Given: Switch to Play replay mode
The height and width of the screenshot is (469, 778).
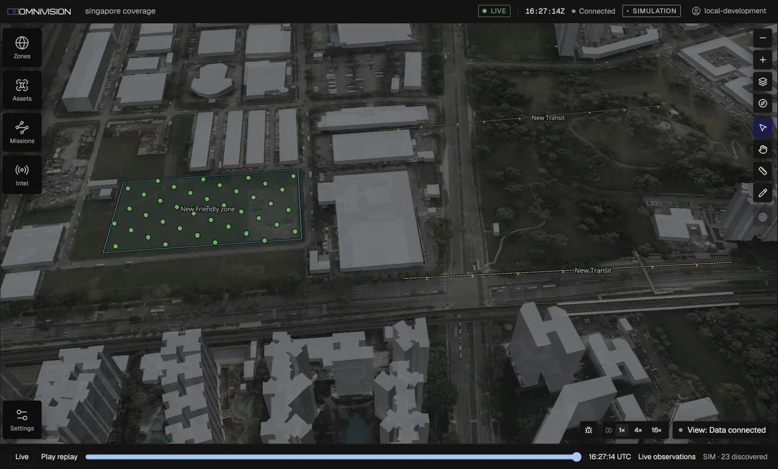Looking at the screenshot, I should pyautogui.click(x=59, y=457).
